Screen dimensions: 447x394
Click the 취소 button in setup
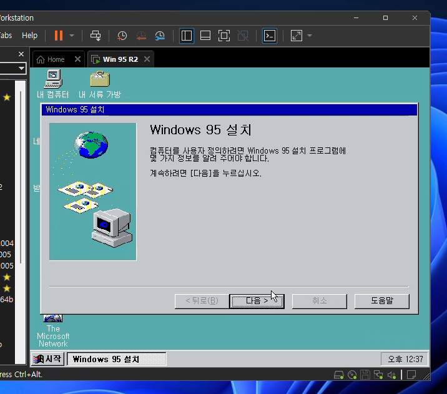[x=319, y=301]
